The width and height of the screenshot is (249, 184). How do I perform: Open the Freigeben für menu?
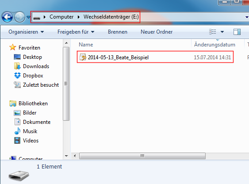click(x=76, y=32)
